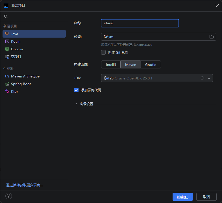Click the 取消 button
Screen dimensions: 222x203
click(206, 197)
